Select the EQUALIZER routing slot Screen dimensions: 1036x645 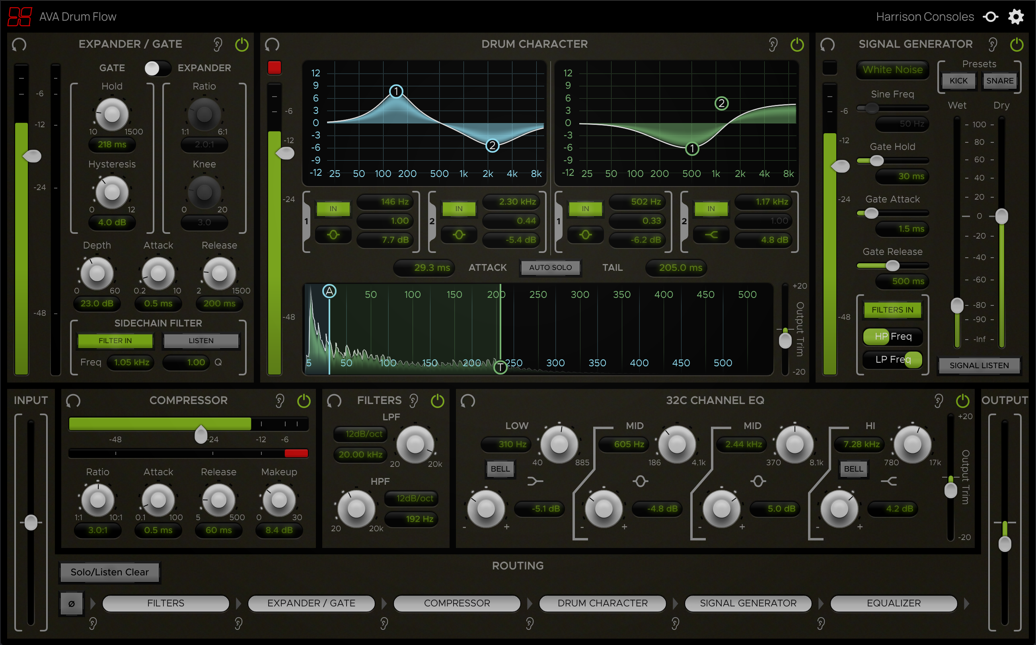(894, 603)
